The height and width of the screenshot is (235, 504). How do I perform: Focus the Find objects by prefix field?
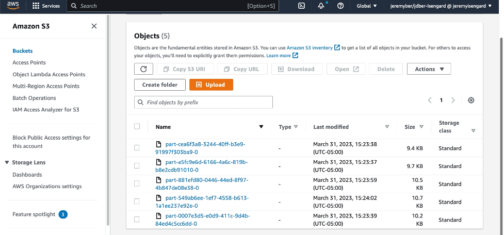[x=203, y=103]
